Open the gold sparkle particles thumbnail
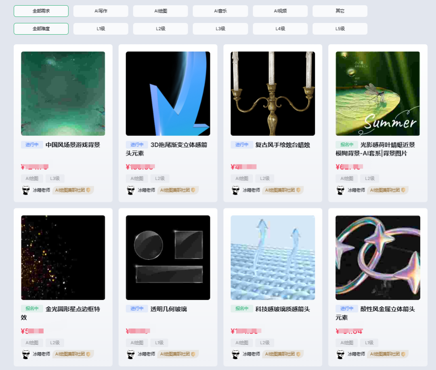Image resolution: width=436 pixels, height=370 pixels. point(63,258)
